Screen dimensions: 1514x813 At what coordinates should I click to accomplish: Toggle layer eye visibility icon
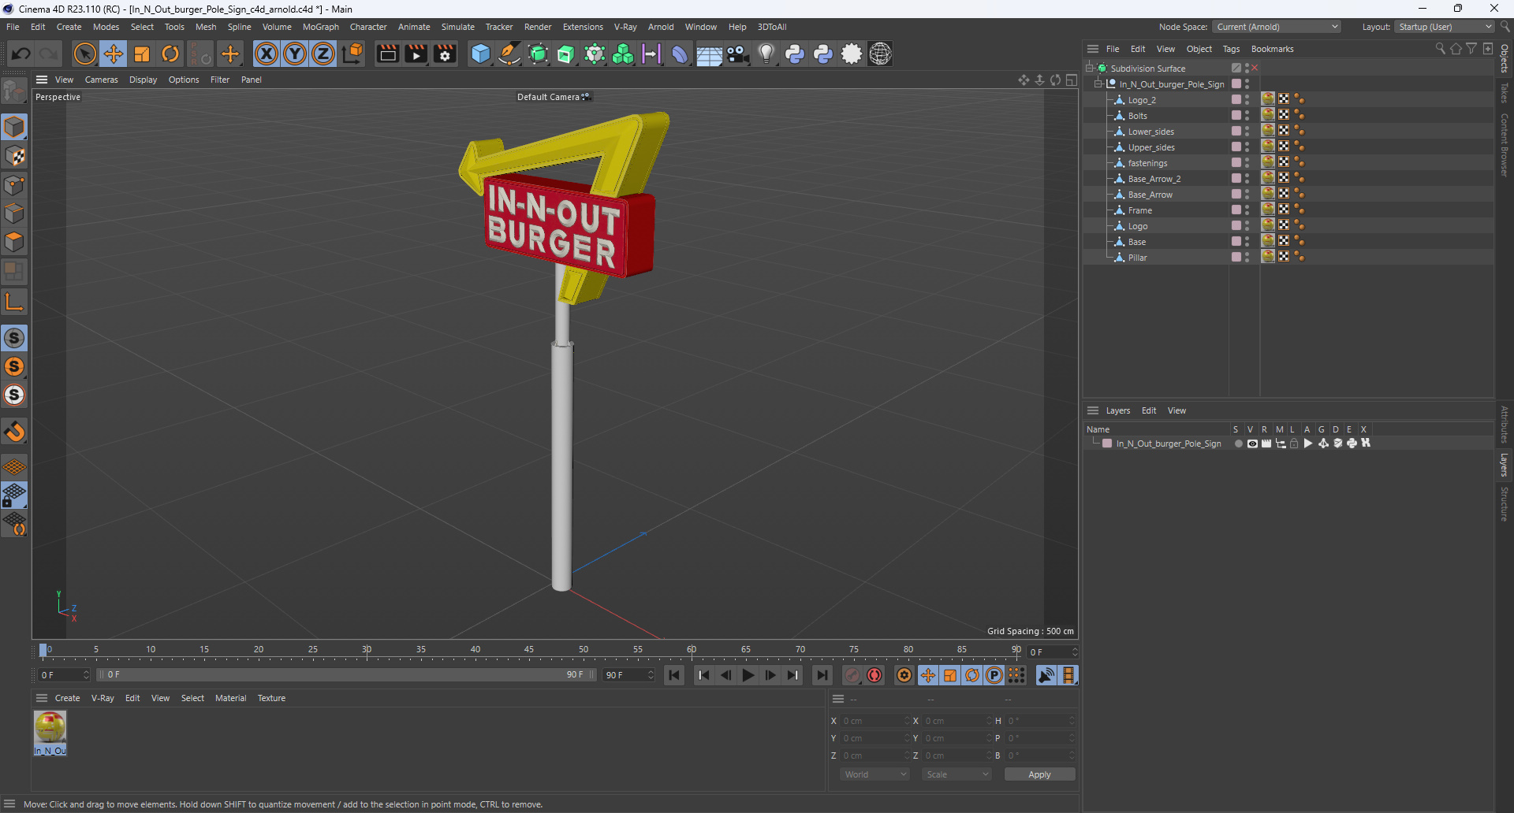pos(1252,444)
